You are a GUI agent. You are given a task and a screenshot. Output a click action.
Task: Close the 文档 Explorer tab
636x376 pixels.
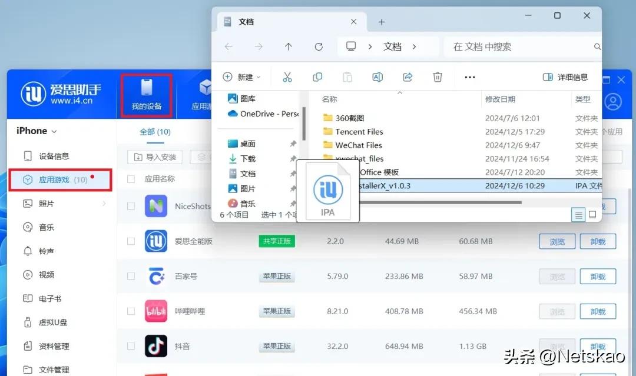pyautogui.click(x=354, y=22)
